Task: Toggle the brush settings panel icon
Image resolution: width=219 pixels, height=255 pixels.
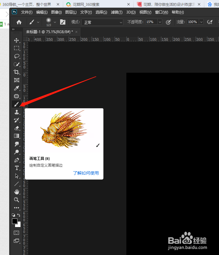Action: [63, 22]
